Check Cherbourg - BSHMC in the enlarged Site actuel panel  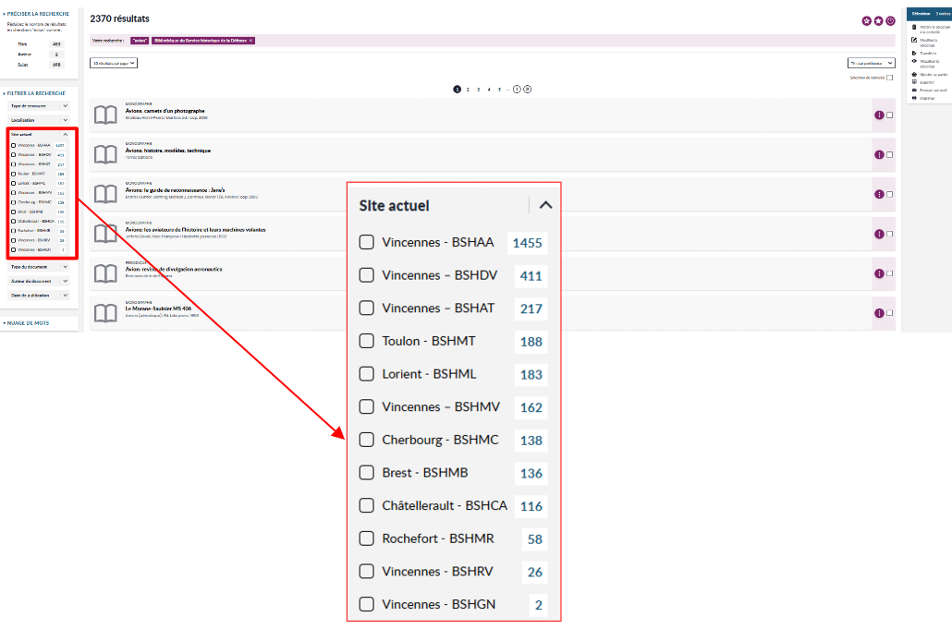(x=367, y=440)
